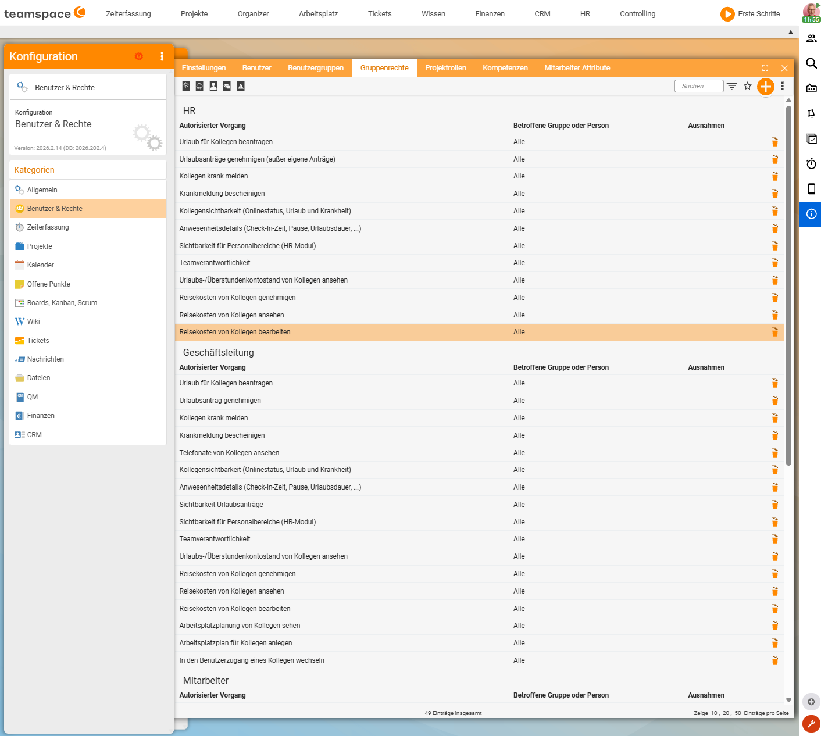Delete 'In den Benutzerzugang eines Kollegen wechseln' right
Image resolution: width=821 pixels, height=736 pixels.
click(775, 660)
